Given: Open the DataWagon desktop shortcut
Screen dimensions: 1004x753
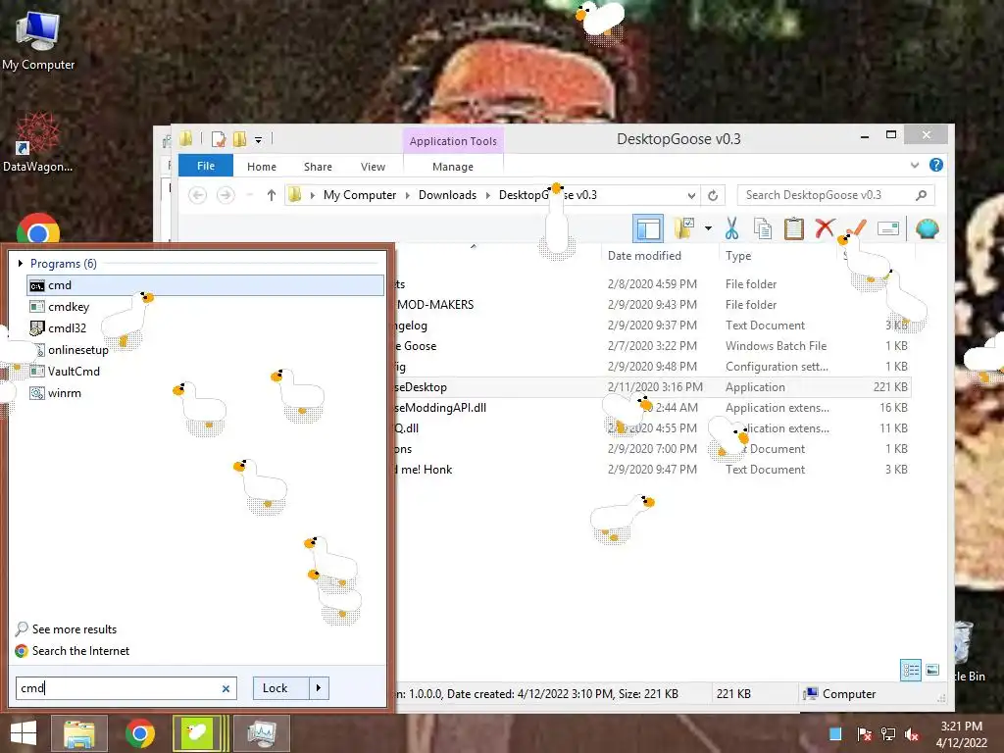Looking at the screenshot, I should pyautogui.click(x=37, y=142).
